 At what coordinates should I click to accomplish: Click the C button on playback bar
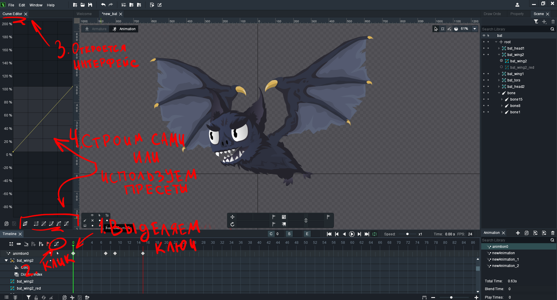point(271,234)
